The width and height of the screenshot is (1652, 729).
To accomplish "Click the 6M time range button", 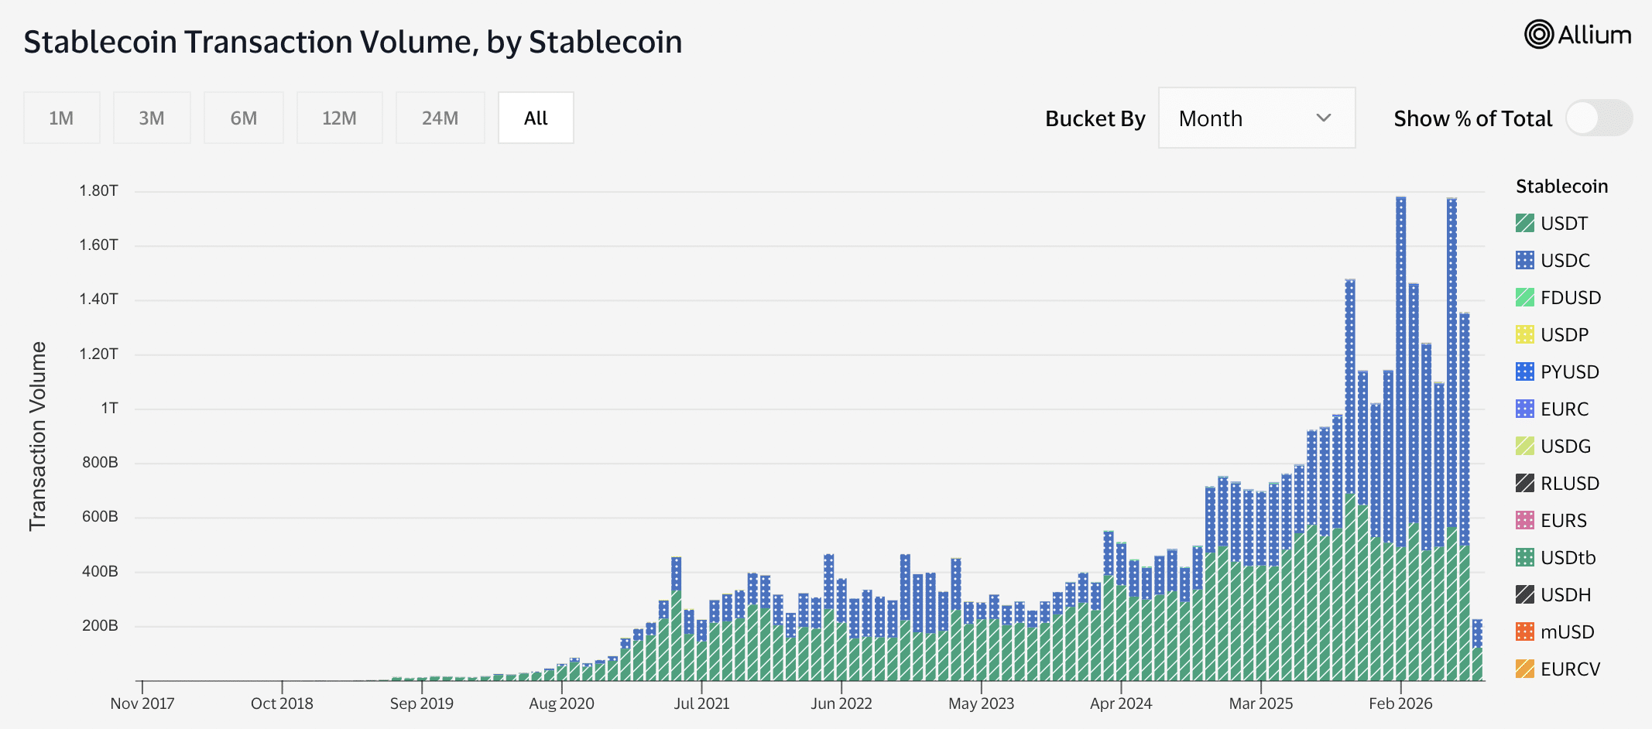I will point(244,118).
